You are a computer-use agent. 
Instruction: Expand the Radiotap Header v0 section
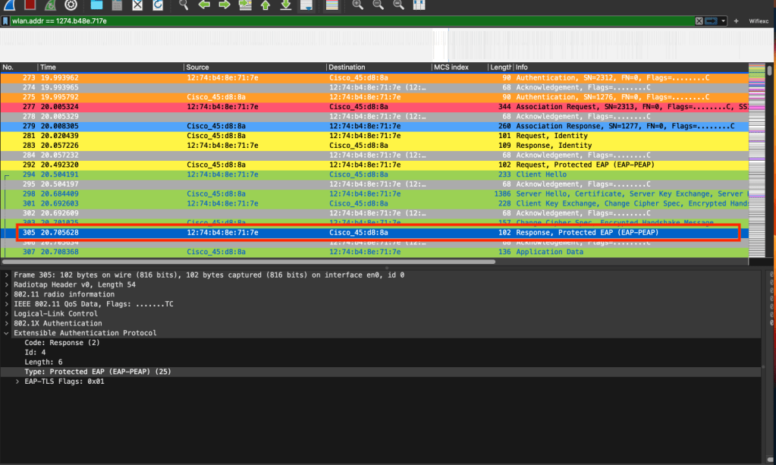click(7, 284)
